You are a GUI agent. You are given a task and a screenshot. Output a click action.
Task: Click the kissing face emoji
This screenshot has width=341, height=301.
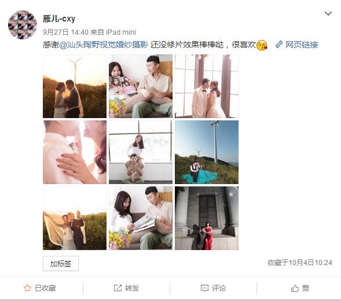(262, 45)
